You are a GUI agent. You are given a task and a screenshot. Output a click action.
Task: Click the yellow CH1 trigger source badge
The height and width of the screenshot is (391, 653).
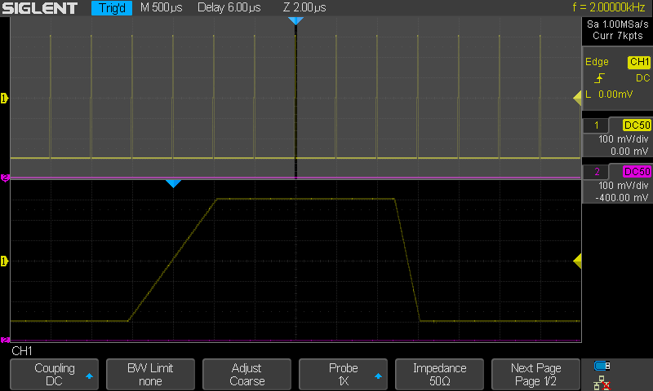[x=639, y=62]
